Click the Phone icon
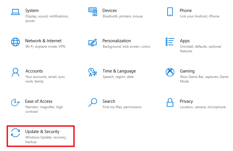The width and height of the screenshot is (233, 151). pyautogui.click(x=170, y=12)
